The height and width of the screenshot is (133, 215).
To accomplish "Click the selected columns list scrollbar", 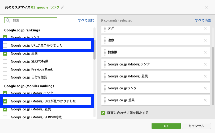I will point(213,76).
